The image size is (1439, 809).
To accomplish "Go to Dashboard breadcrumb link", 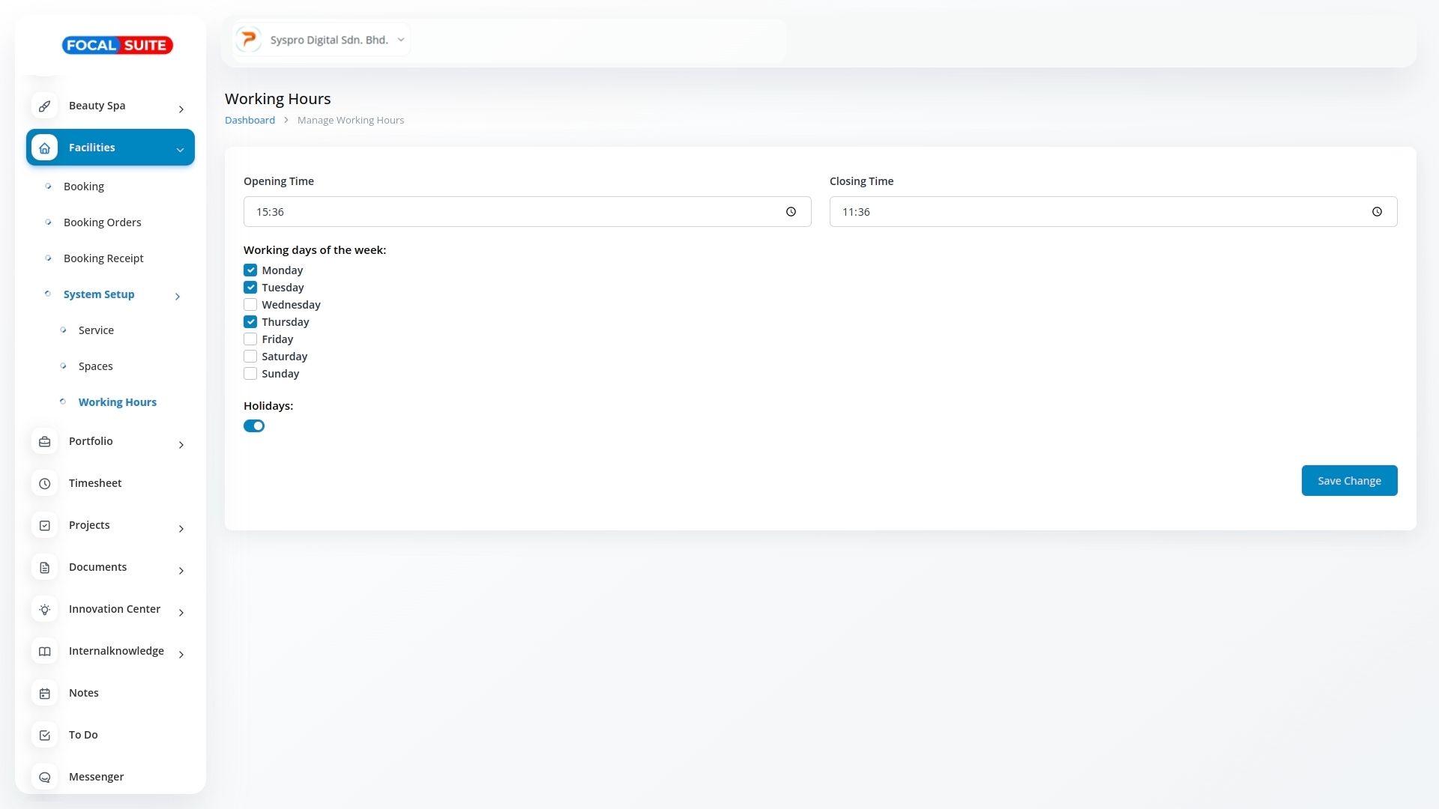I will pos(250,121).
